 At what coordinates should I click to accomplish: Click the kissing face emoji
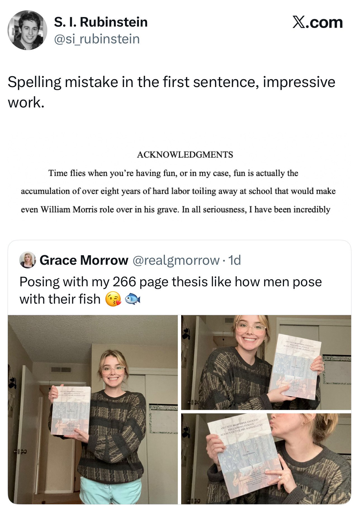113,299
